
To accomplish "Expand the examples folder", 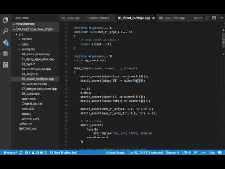I will click(35, 49).
